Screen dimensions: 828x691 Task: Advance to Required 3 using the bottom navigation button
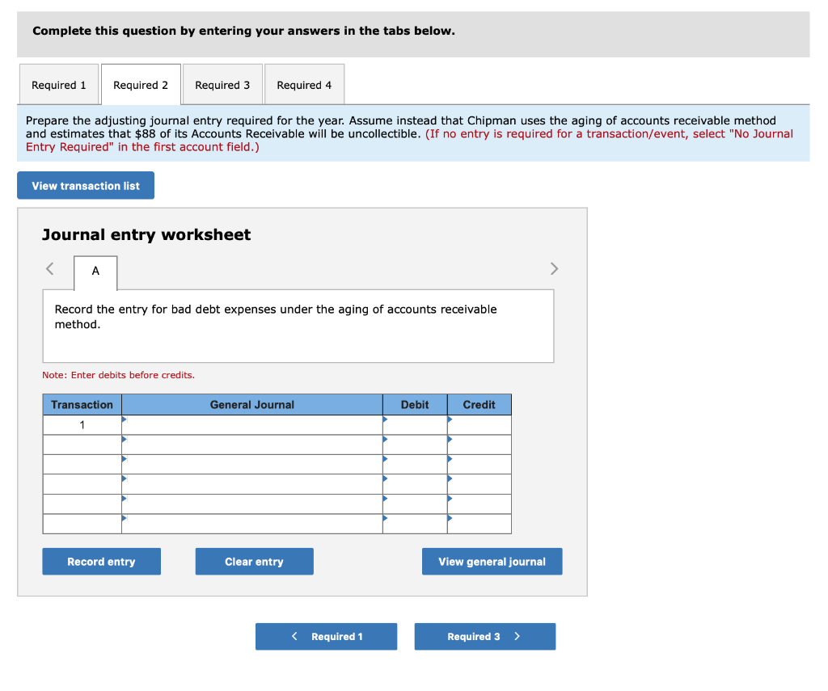[x=484, y=636]
